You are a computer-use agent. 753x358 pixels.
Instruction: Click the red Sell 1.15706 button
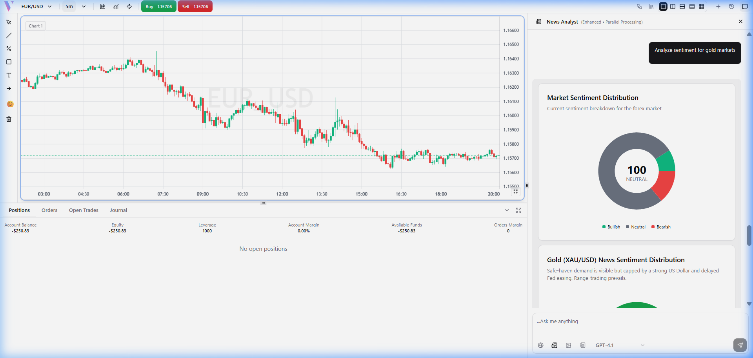[x=195, y=7]
